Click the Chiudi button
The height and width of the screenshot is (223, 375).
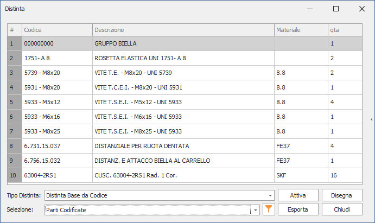tap(342, 209)
